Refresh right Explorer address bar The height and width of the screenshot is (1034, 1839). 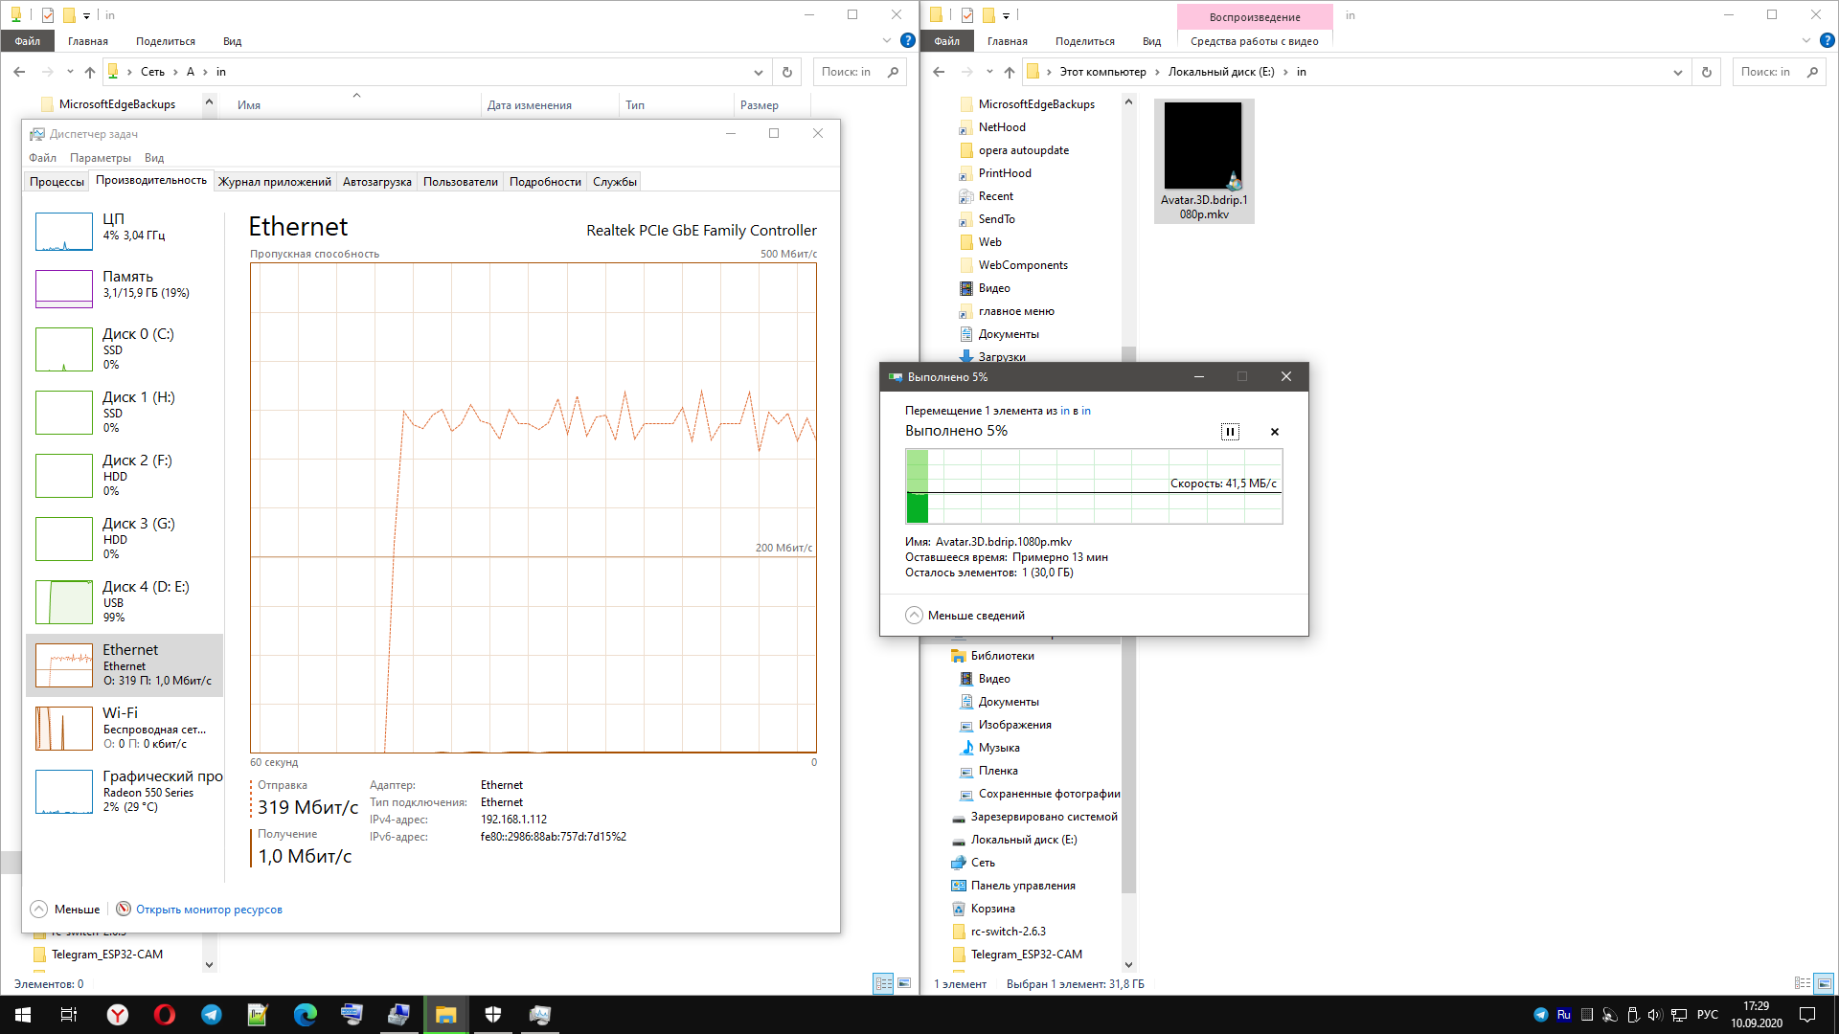[1706, 72]
